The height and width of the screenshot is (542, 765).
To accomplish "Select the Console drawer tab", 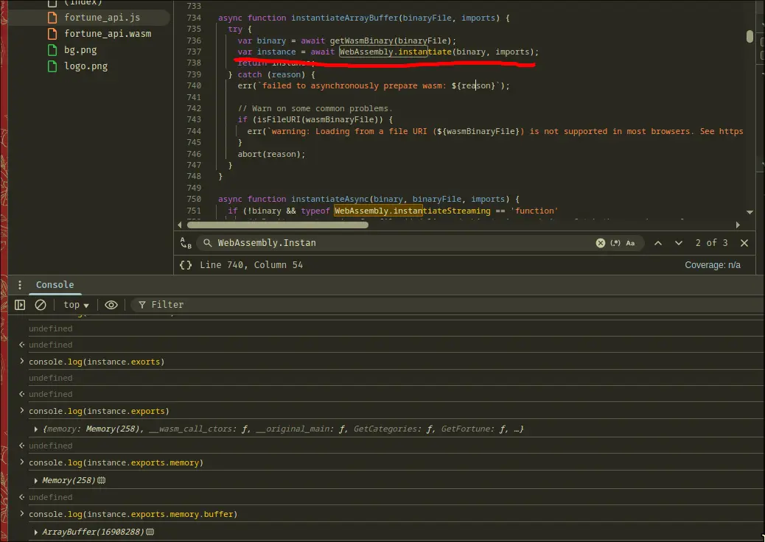I will [x=55, y=285].
